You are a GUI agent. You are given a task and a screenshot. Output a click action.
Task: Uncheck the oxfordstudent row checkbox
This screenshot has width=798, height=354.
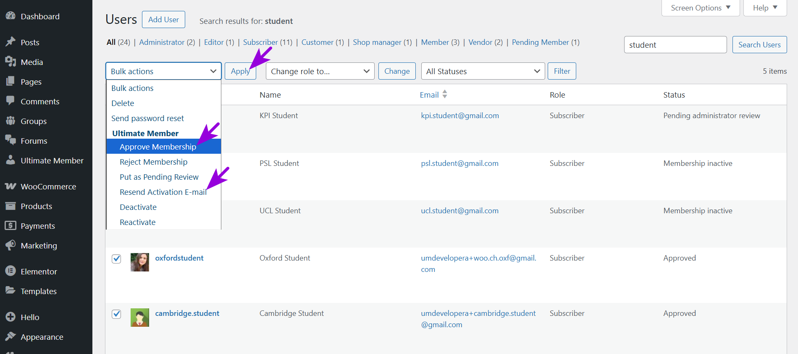(x=116, y=258)
